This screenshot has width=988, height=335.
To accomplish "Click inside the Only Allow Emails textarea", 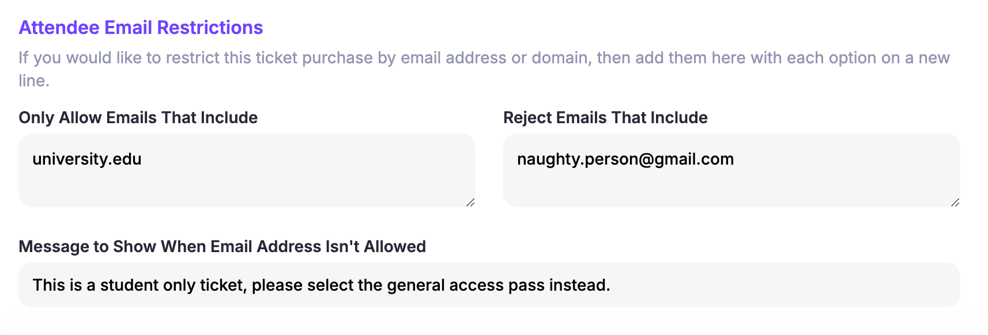I will coord(247,181).
